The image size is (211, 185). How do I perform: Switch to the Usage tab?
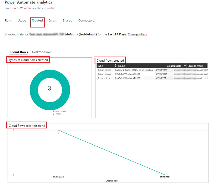(22, 21)
